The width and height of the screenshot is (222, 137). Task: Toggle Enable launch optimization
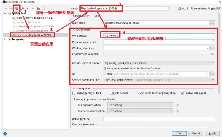click(141, 93)
